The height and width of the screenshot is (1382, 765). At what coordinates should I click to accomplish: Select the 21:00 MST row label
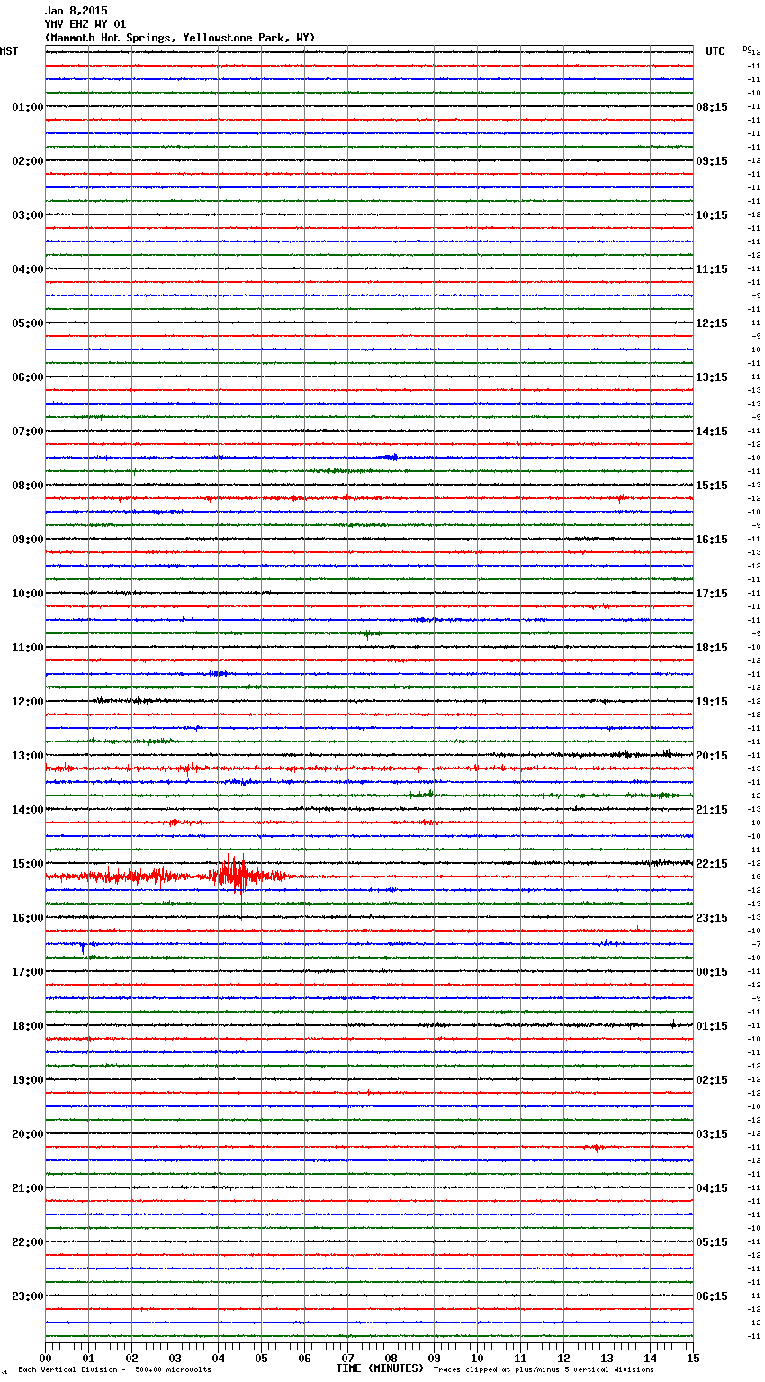[x=28, y=1188]
